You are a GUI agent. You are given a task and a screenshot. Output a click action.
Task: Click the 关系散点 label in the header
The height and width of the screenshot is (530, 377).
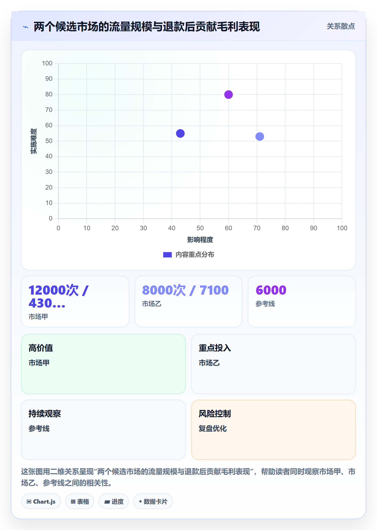tap(341, 26)
